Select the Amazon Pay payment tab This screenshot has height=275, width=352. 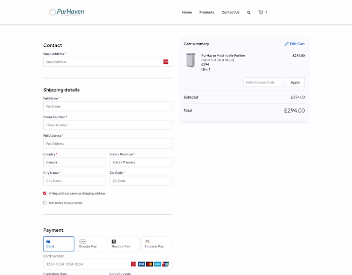coord(157,244)
